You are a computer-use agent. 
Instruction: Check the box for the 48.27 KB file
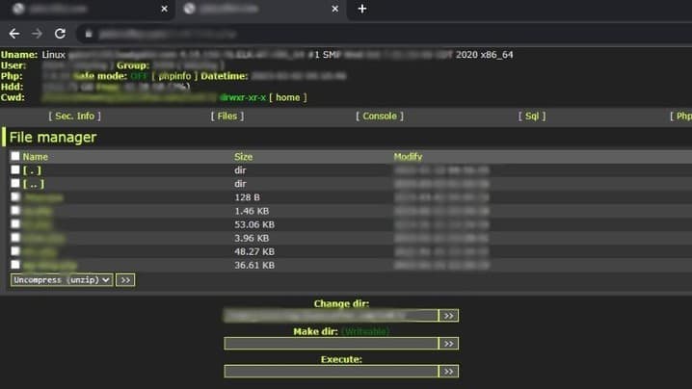pyautogui.click(x=15, y=251)
